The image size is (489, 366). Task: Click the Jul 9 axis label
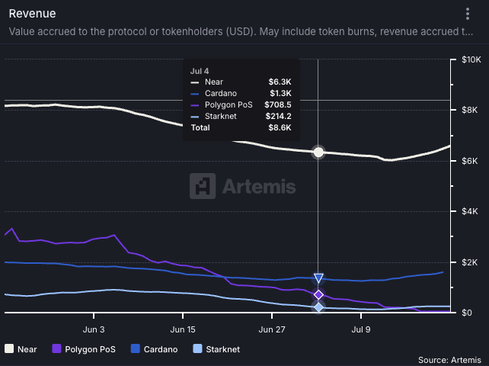[x=361, y=329]
